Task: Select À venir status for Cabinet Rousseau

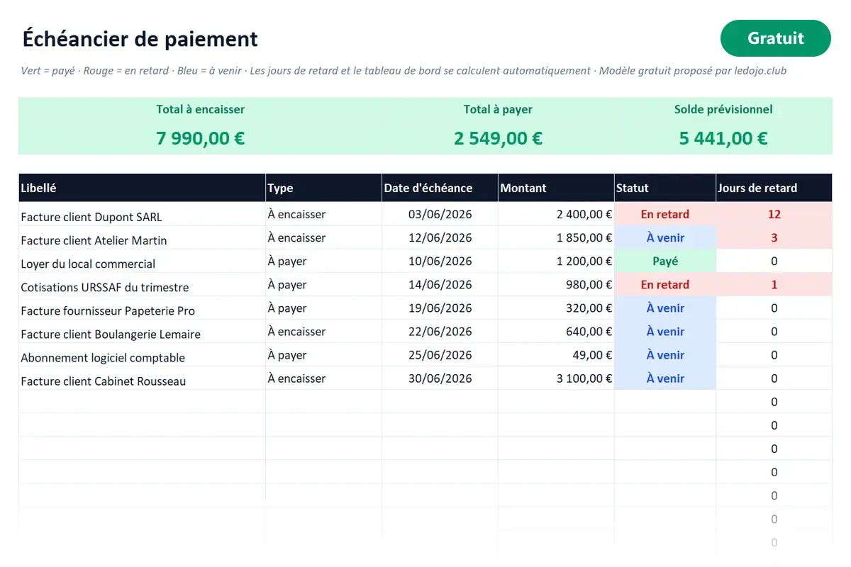Action: click(665, 378)
